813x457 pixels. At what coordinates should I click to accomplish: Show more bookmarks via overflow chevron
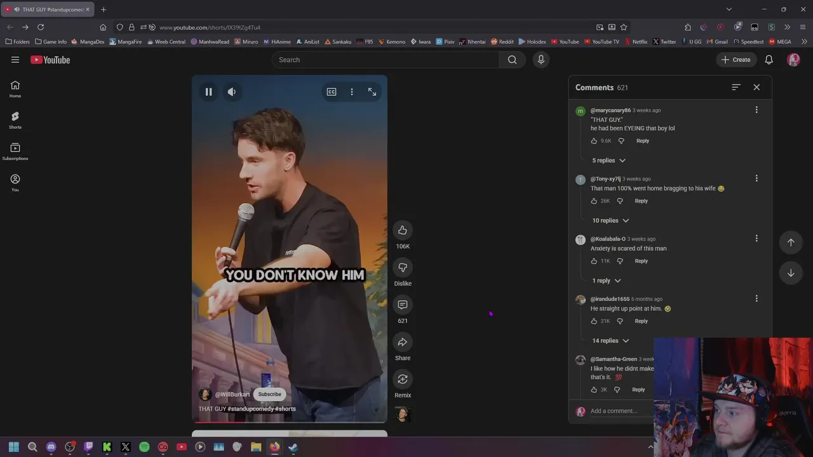[x=804, y=42]
